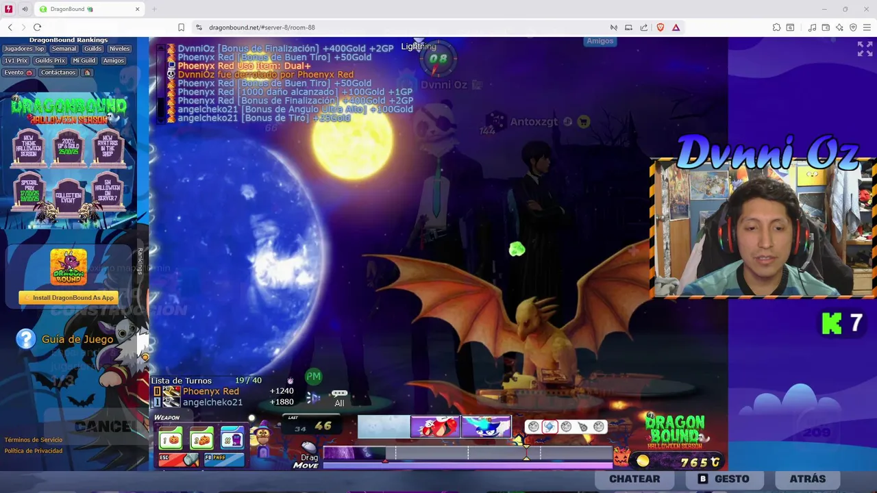
Task: Click the home icon in rankings menu
Action: 87,73
